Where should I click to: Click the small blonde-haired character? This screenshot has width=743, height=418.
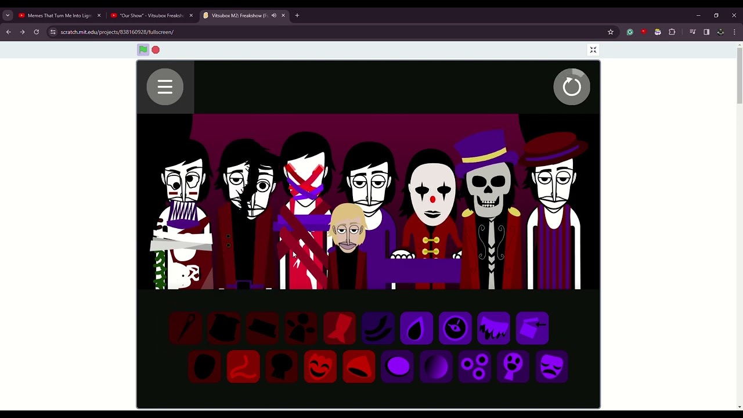point(348,247)
